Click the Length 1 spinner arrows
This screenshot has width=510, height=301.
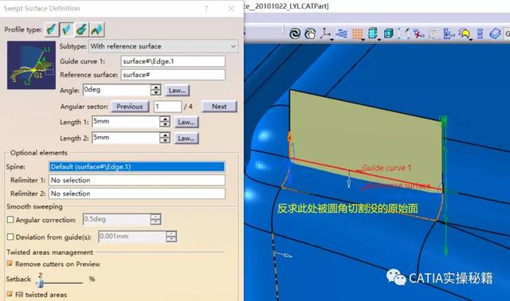point(165,122)
